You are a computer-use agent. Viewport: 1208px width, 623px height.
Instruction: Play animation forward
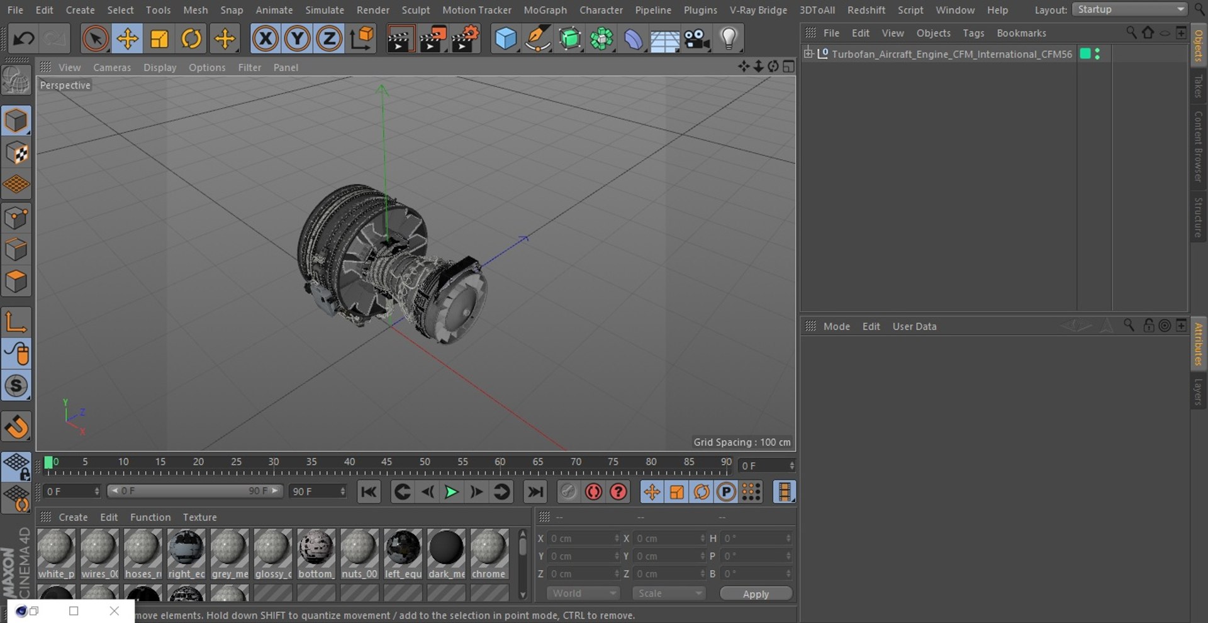[x=451, y=492]
